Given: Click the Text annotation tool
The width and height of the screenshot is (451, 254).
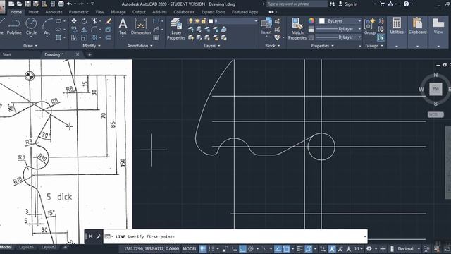Looking at the screenshot, I should click(123, 26).
